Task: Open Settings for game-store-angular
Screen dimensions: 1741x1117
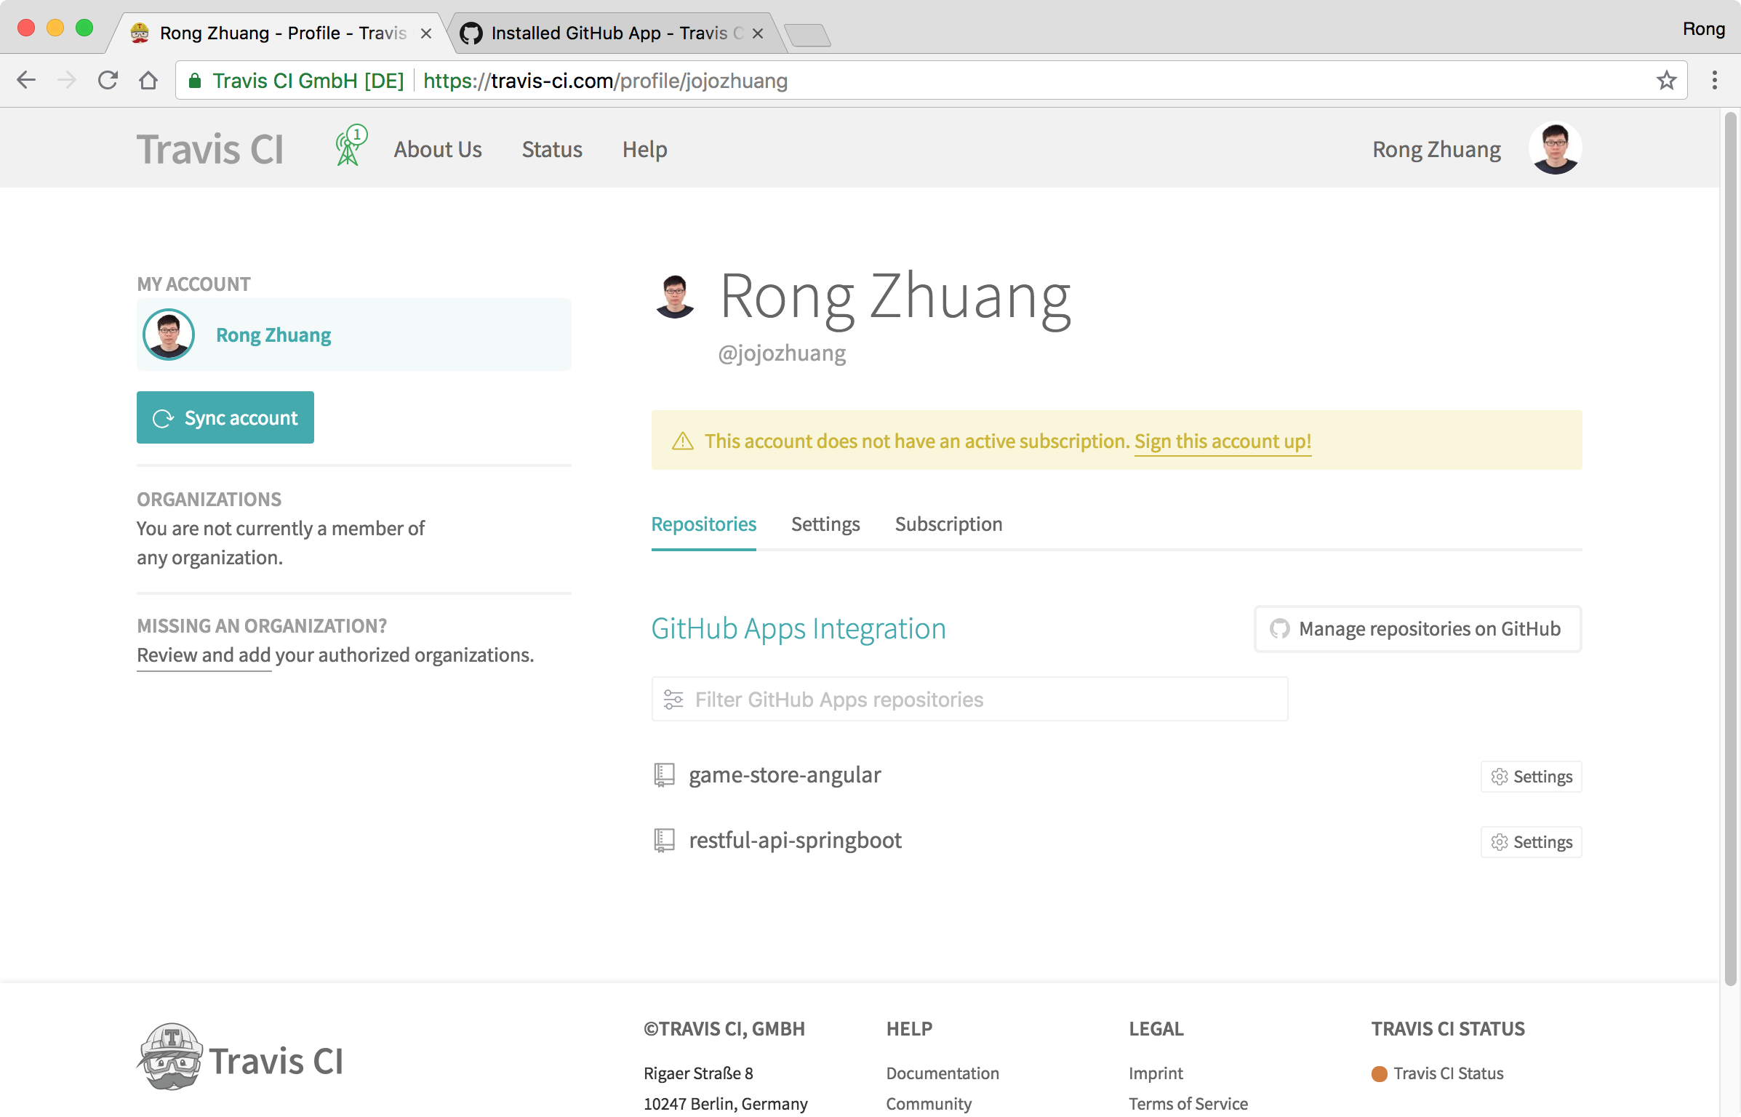Action: [1531, 777]
